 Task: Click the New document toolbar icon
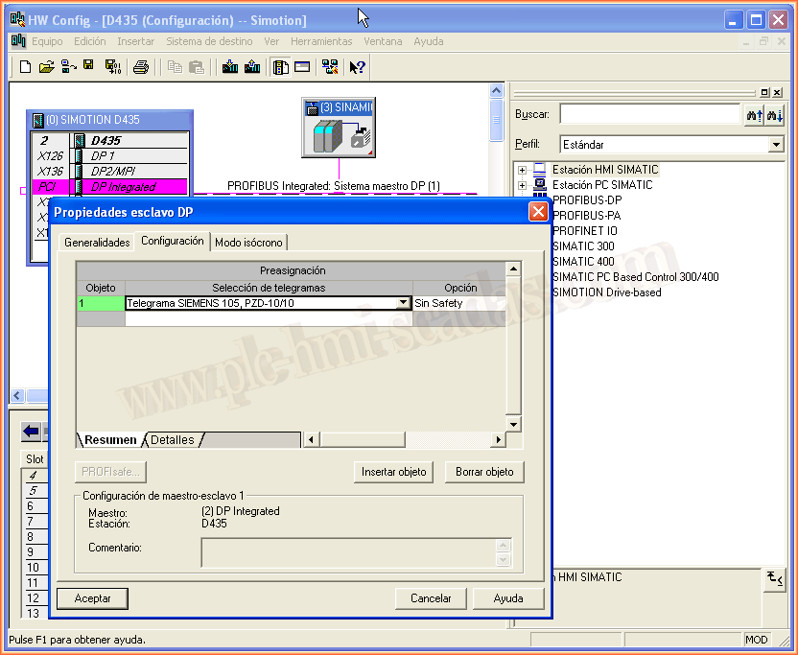coord(26,67)
